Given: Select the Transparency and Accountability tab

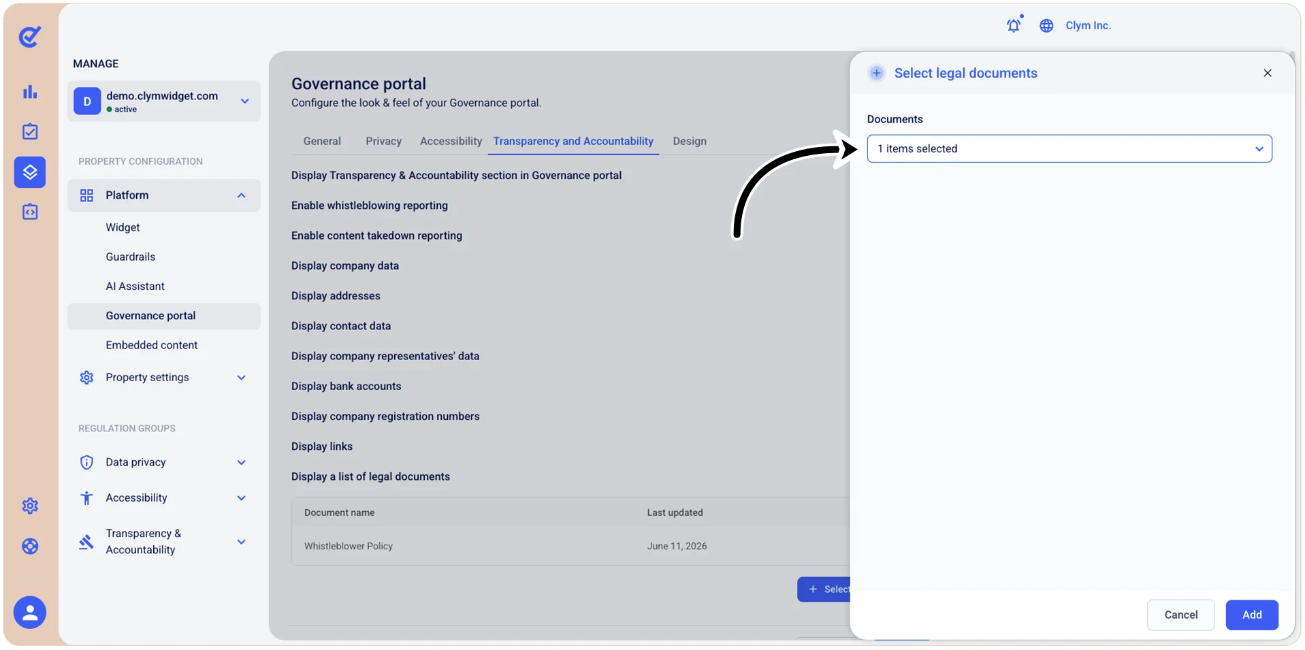Looking at the screenshot, I should click(x=573, y=141).
